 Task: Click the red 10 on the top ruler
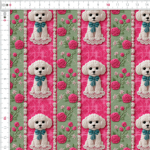(108, 4)
